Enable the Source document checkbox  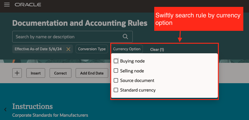pos(116,80)
